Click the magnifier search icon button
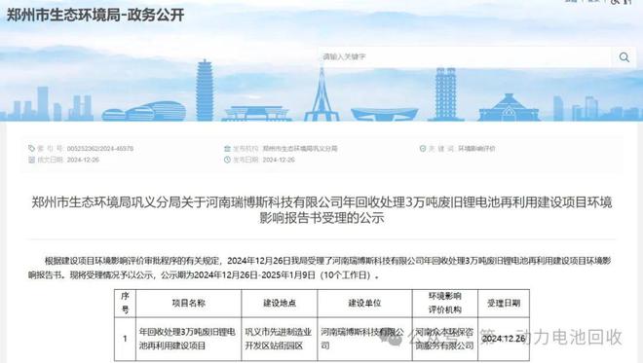The width and height of the screenshot is (643, 363). 624,57
